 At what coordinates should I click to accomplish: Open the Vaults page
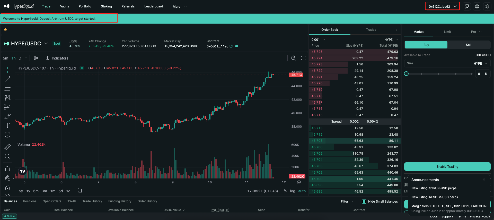[x=65, y=6]
